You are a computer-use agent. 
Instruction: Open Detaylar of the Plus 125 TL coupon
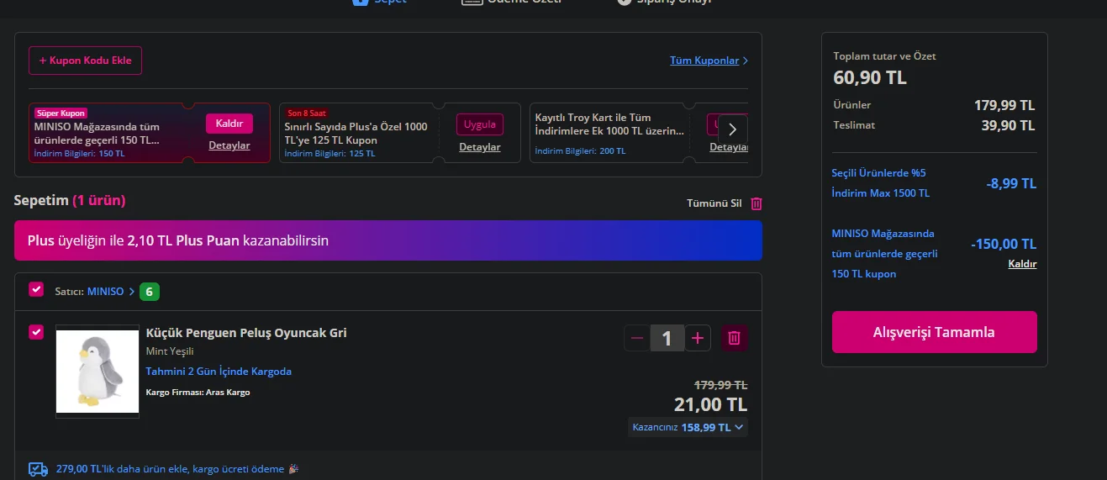coord(480,147)
